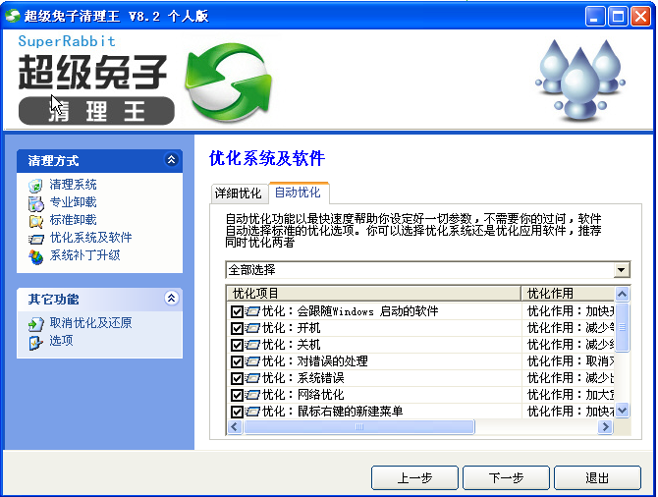This screenshot has height=497, width=658.
Task: Click the 优化作用 column header
Action: pyautogui.click(x=568, y=293)
